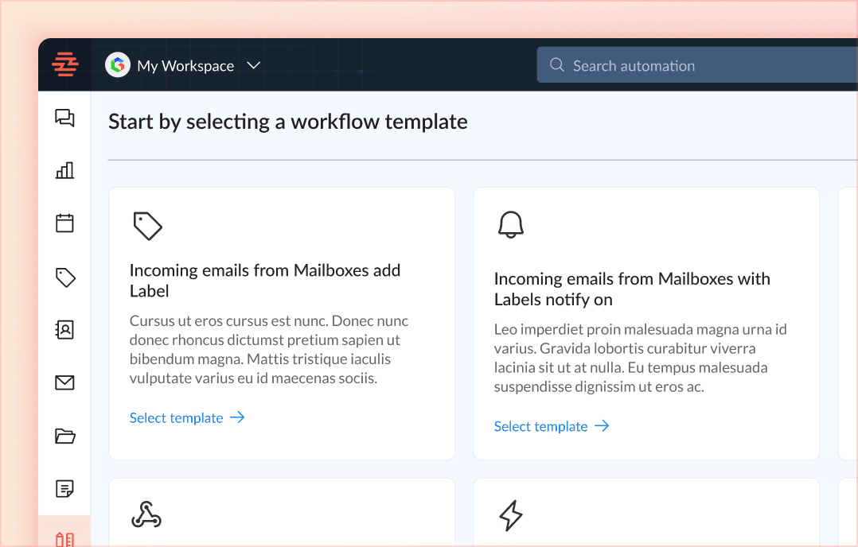Select template for Labels notify on
This screenshot has height=547, width=858.
(552, 426)
